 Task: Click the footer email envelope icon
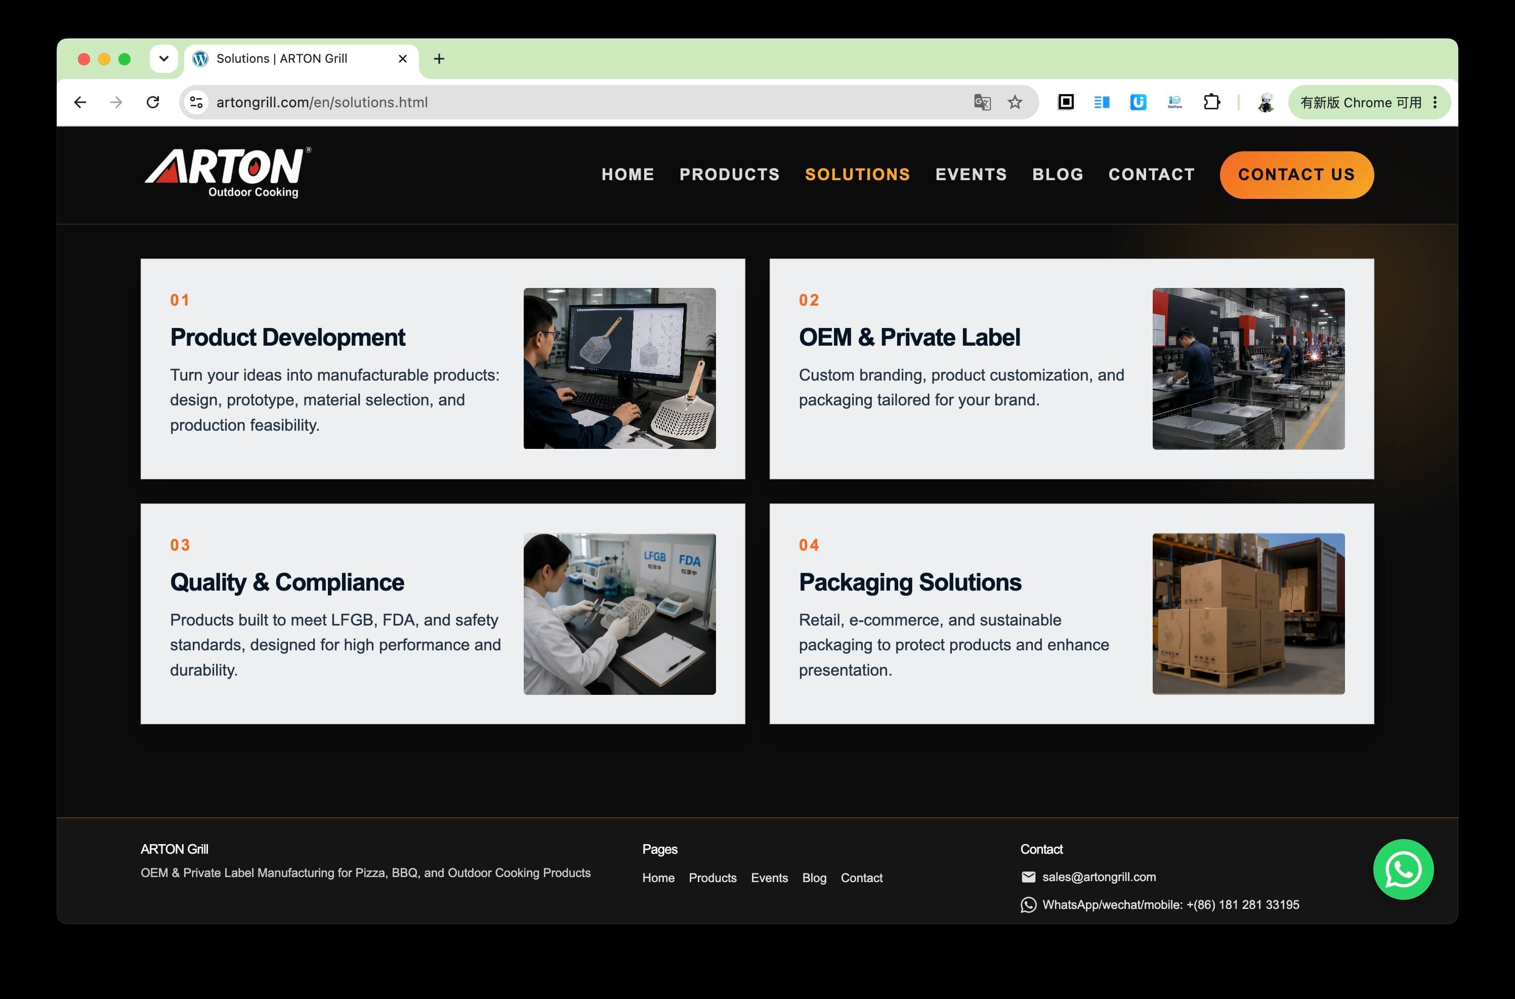point(1028,878)
